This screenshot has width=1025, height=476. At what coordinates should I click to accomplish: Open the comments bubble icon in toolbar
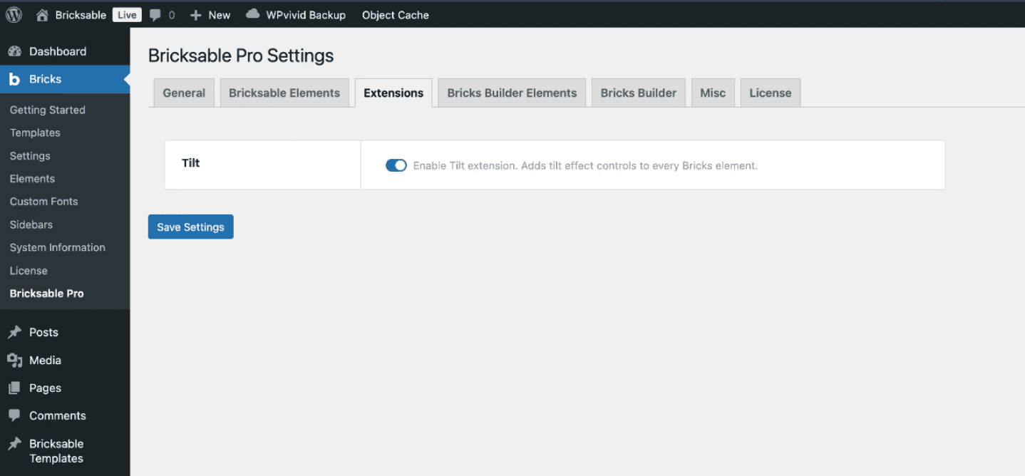pyautogui.click(x=155, y=15)
